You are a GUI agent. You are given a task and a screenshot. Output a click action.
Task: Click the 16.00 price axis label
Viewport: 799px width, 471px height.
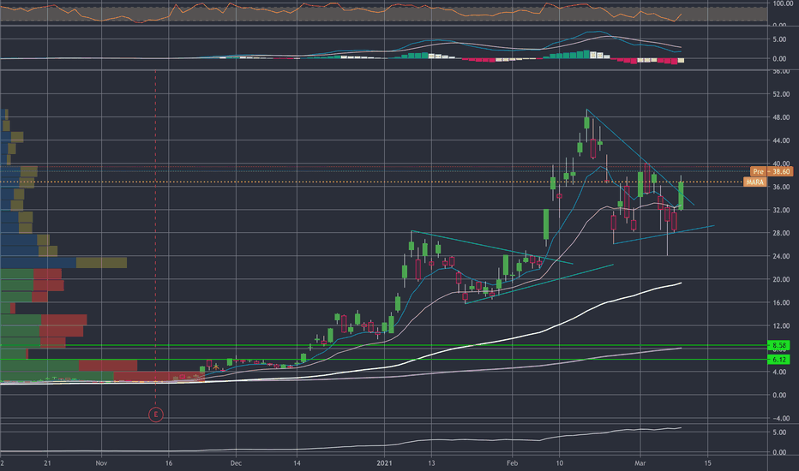(781, 302)
